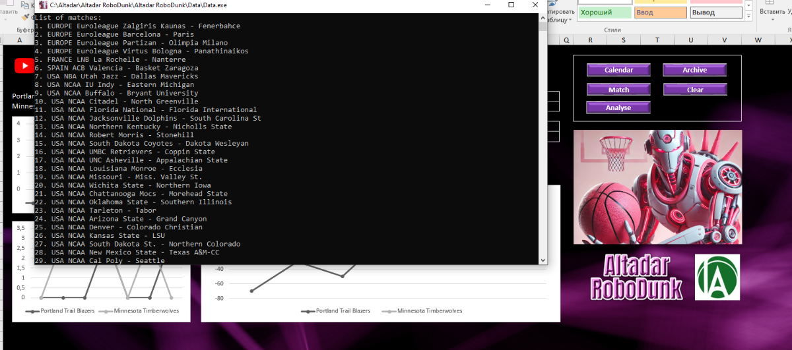Viewport: 792px width, 350px height.
Task: Click the YouTube play icon
Action: point(24,66)
